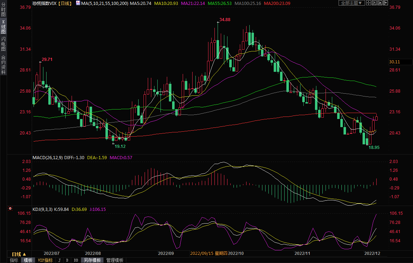This screenshot has width=413, height=263.
Task: Click the MA indicator chart icon
Action: point(78,3)
